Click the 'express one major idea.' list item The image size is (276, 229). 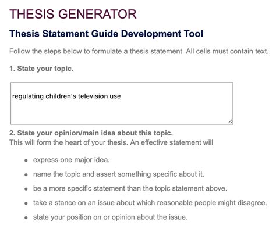[x=71, y=160]
